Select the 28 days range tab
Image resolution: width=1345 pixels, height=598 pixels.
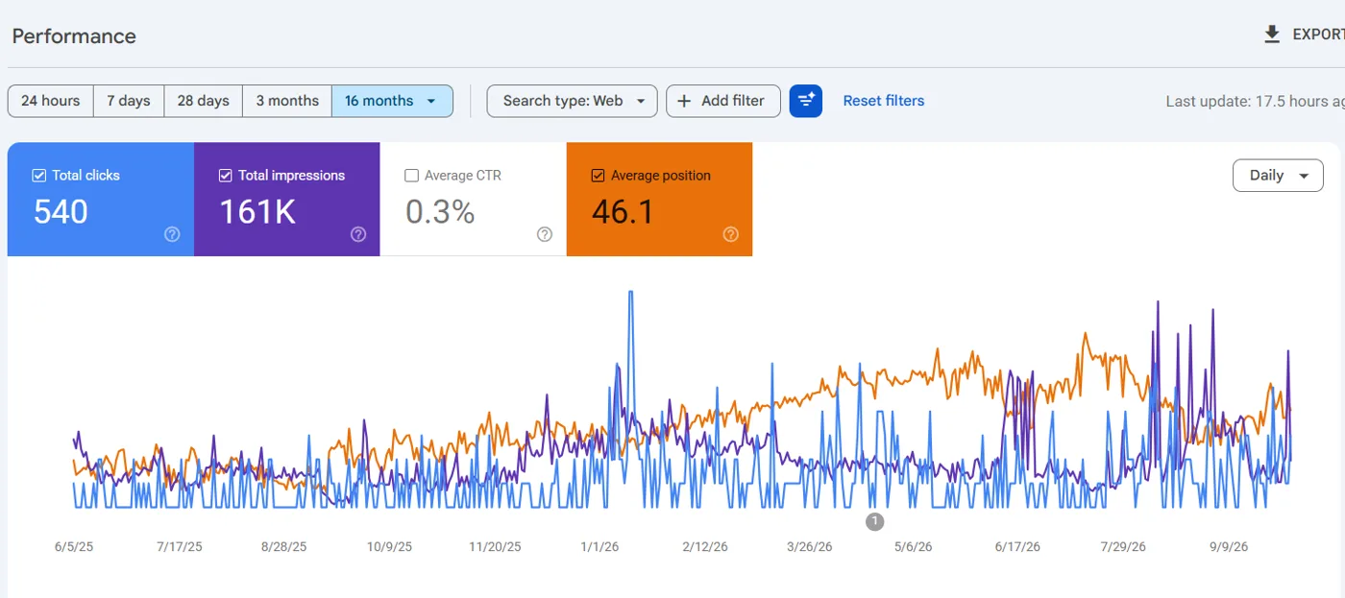(204, 101)
